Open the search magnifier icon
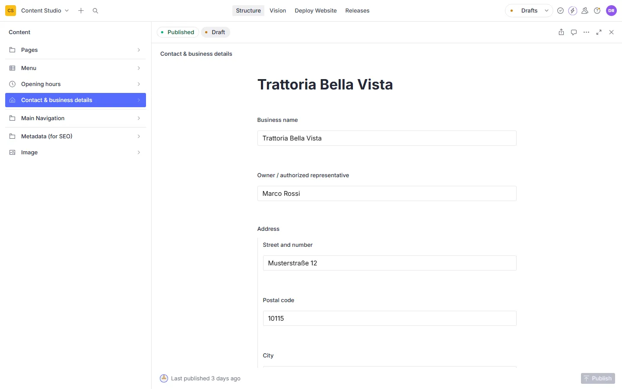Viewport: 622px width, 389px height. click(95, 10)
